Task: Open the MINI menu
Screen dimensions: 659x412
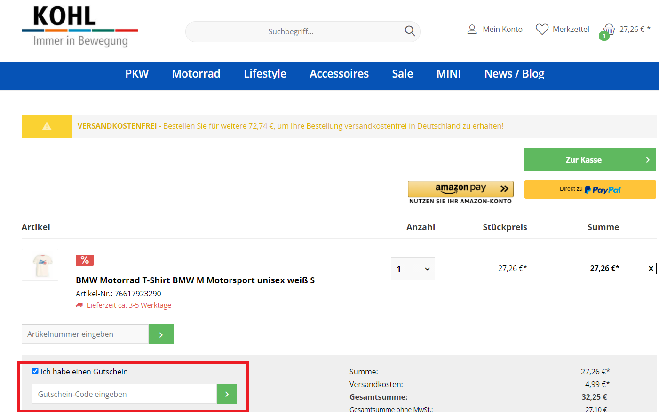Action: (449, 74)
